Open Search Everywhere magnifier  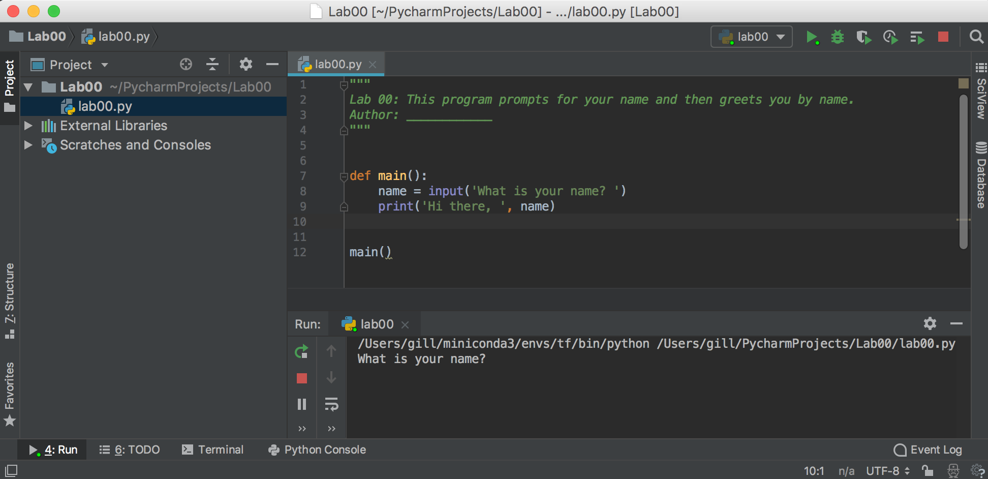click(976, 37)
